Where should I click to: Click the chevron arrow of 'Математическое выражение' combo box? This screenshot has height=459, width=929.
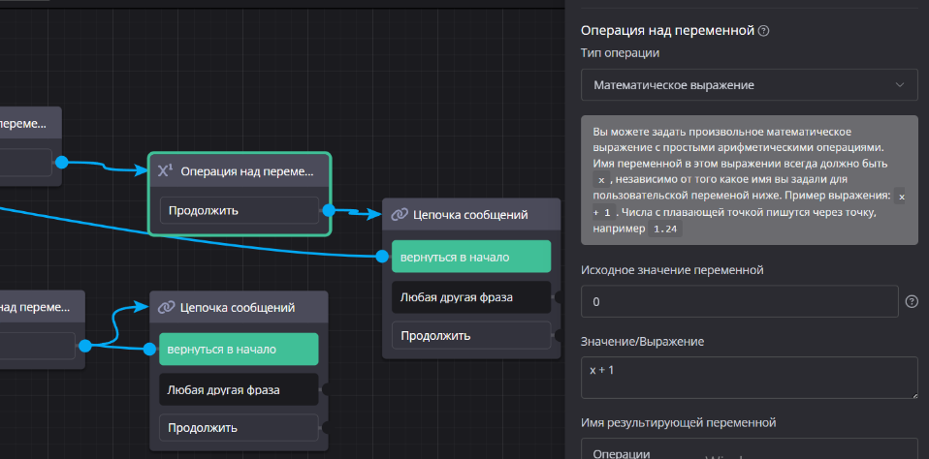click(x=901, y=84)
